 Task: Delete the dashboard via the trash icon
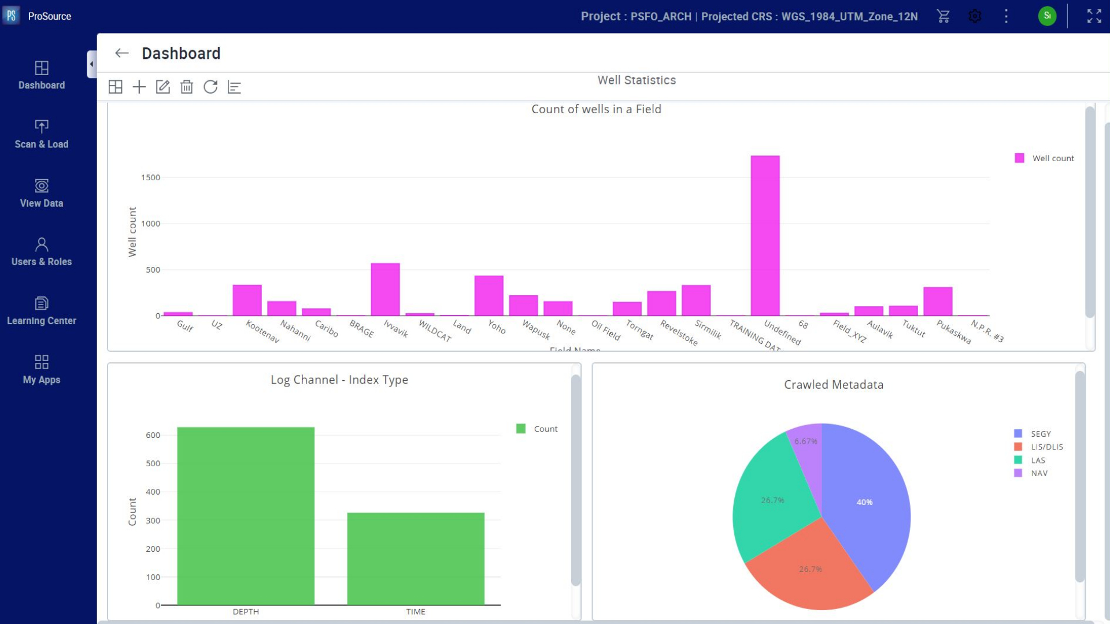point(186,87)
